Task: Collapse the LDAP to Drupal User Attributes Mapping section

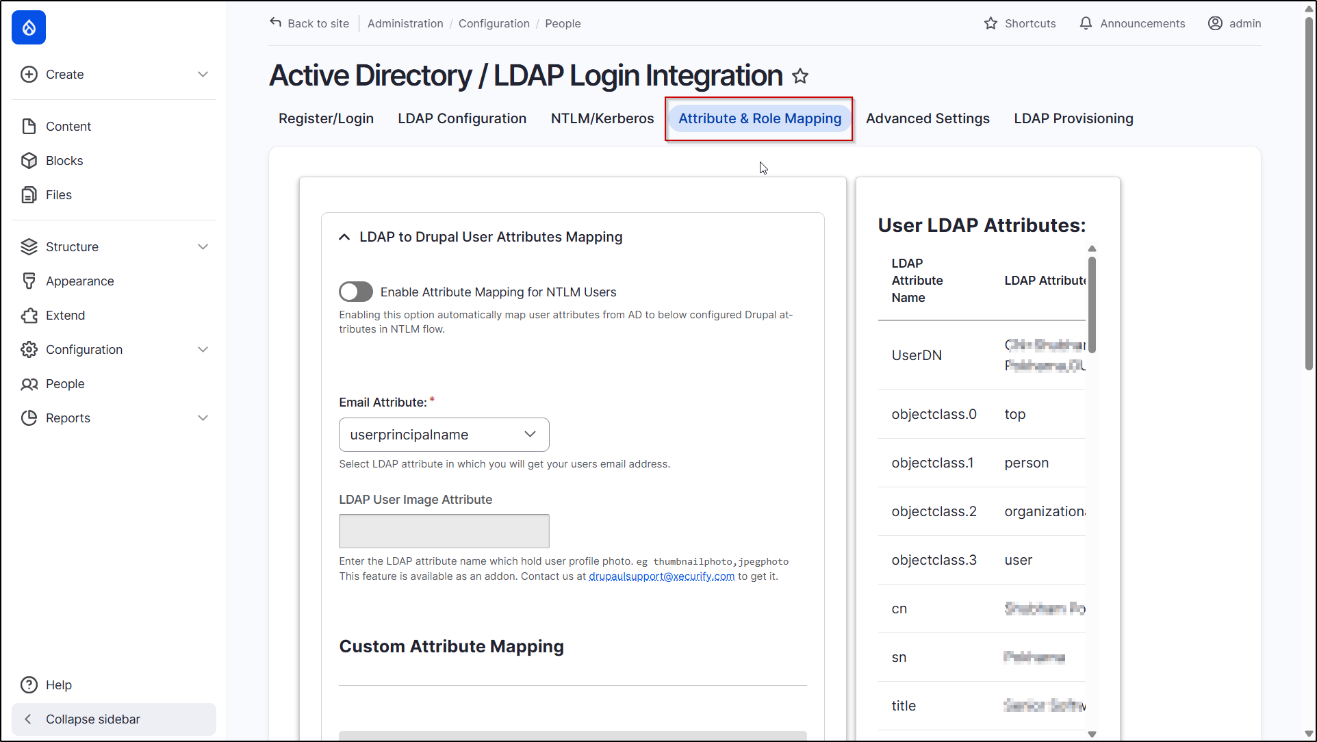Action: 344,236
